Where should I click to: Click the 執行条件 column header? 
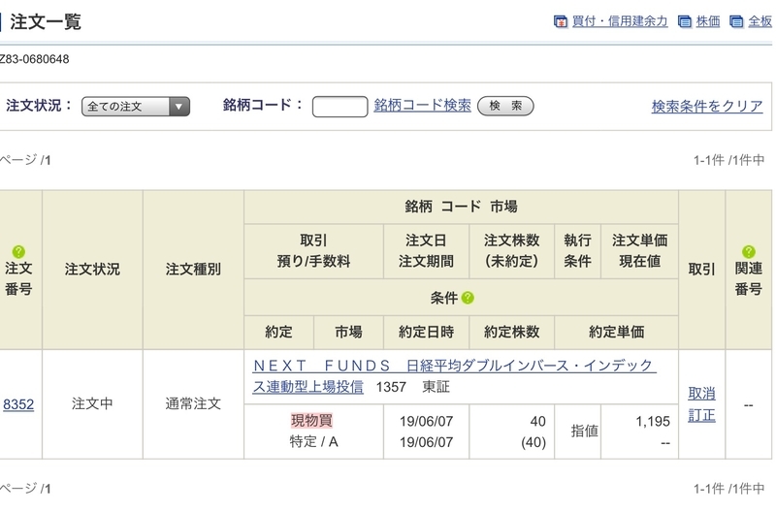click(x=577, y=251)
